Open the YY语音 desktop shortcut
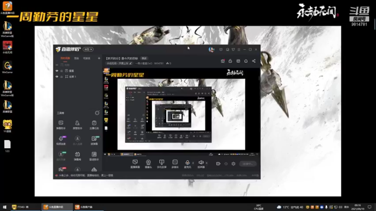 7,126
